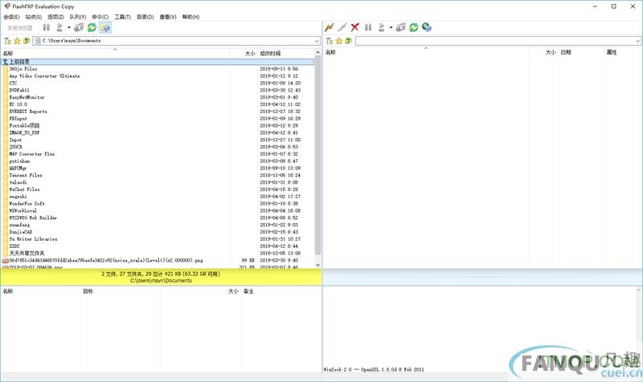643x382 pixels.
Task: Toggle the local browser switch icon
Action: 105,27
